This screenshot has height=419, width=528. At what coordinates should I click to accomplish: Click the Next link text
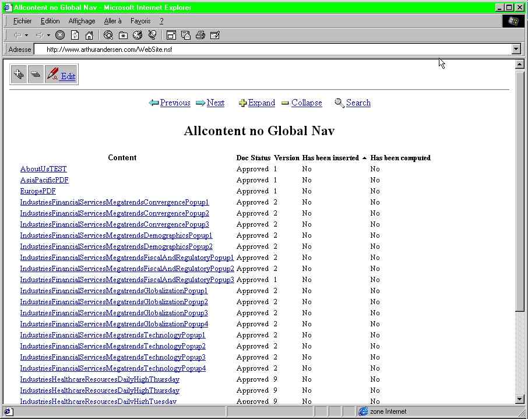[216, 103]
